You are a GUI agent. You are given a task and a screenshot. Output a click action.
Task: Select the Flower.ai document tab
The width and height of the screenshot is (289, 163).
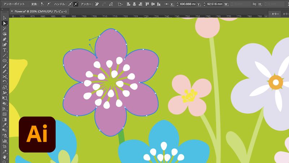pos(39,11)
